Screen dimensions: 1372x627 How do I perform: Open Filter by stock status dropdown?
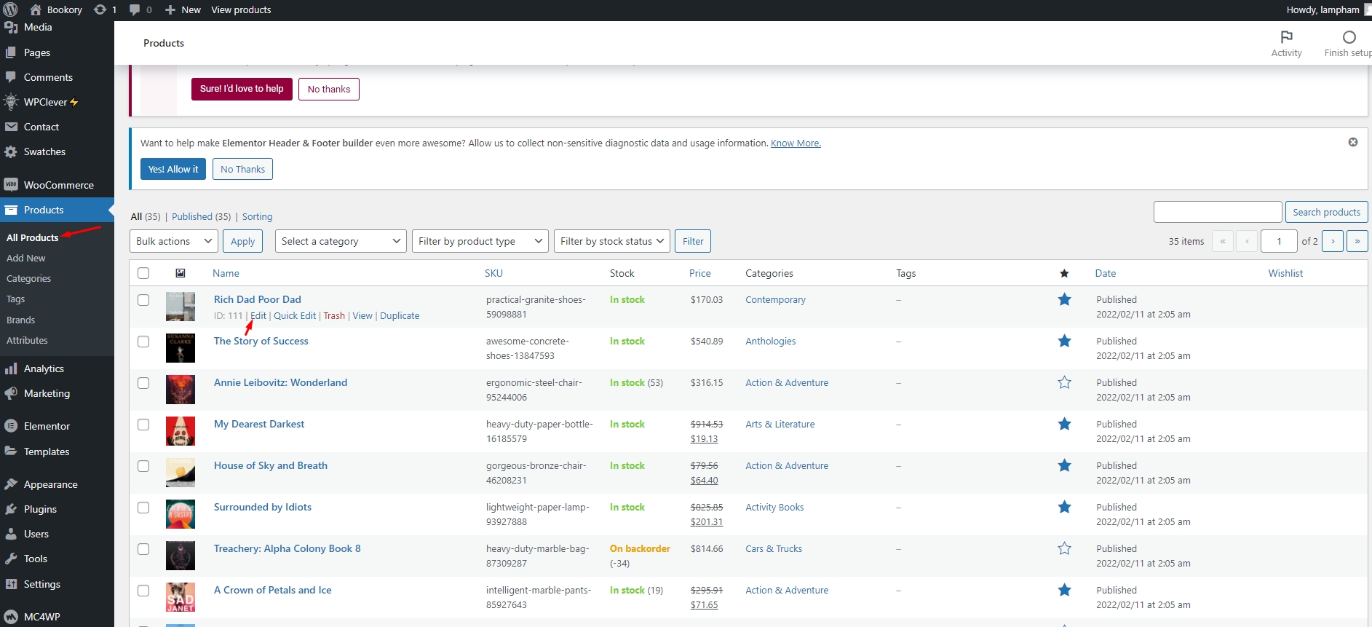(612, 241)
